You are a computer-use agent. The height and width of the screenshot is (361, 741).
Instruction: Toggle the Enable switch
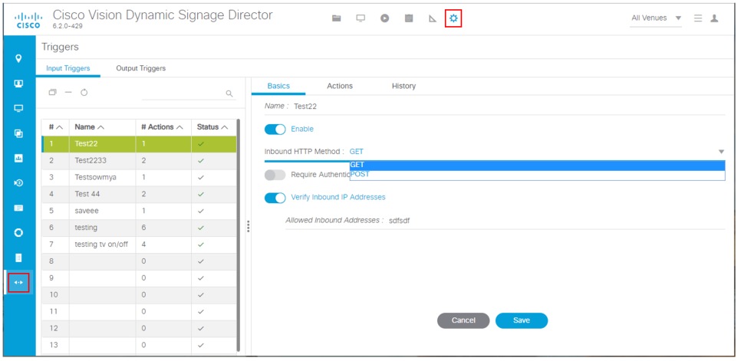tap(275, 130)
